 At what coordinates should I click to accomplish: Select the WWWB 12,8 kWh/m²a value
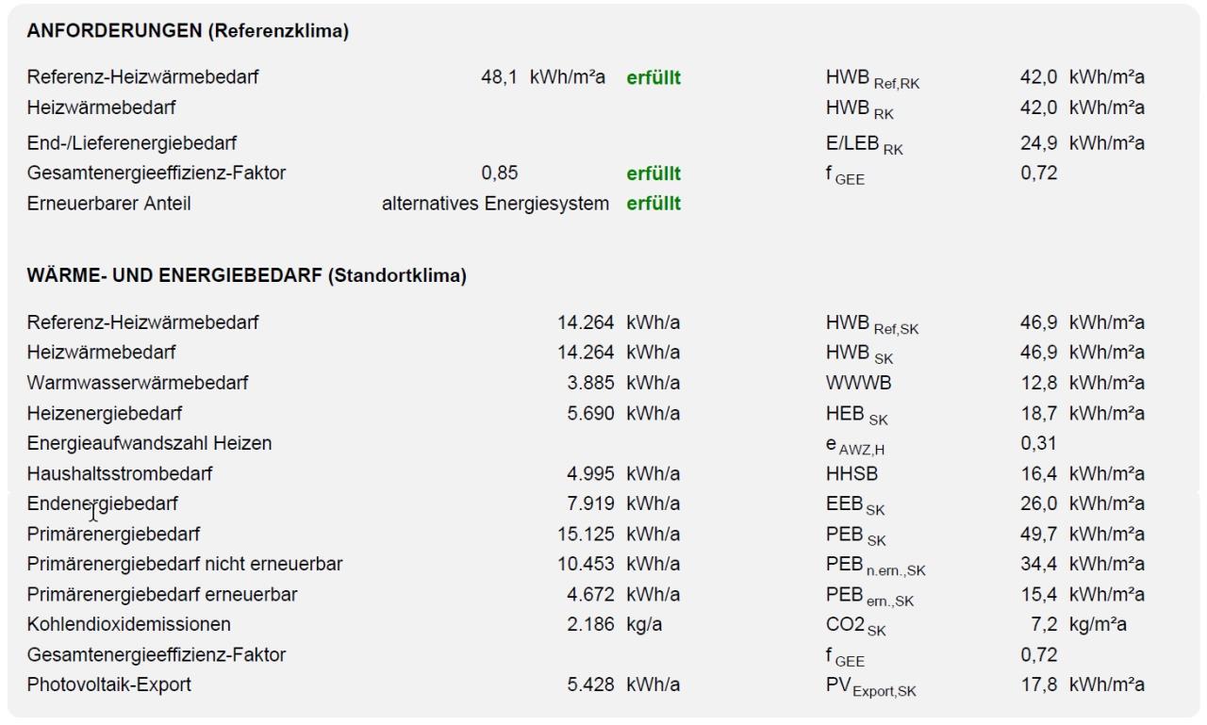pos(1083,383)
